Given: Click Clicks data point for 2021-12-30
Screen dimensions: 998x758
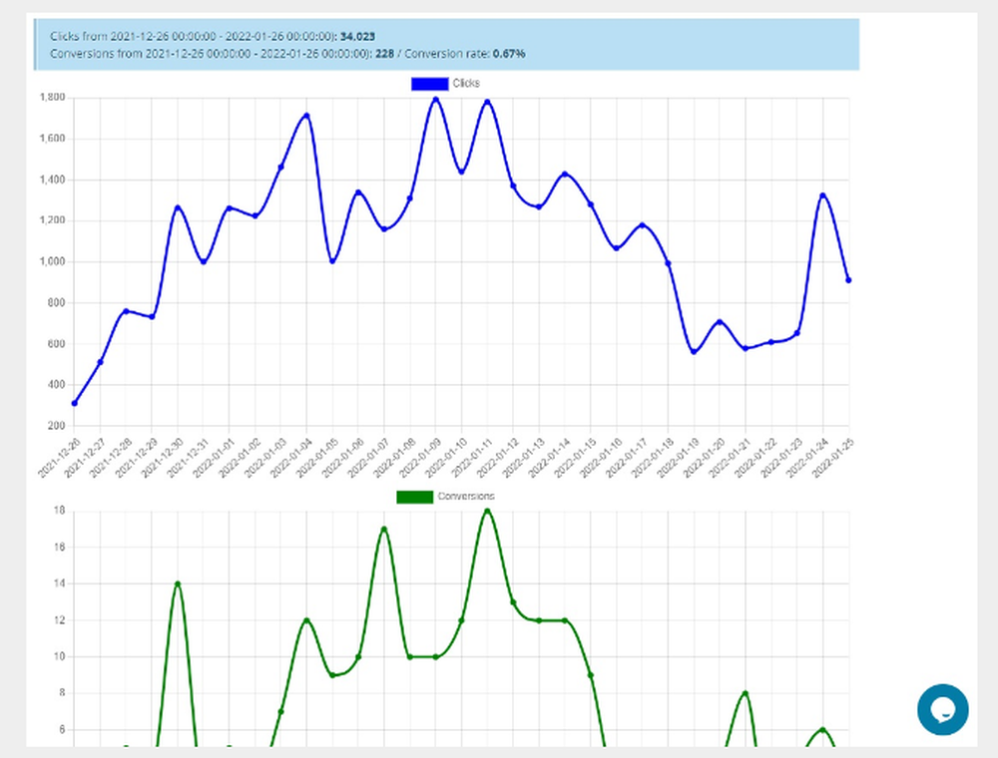Looking at the screenshot, I should point(178,207).
